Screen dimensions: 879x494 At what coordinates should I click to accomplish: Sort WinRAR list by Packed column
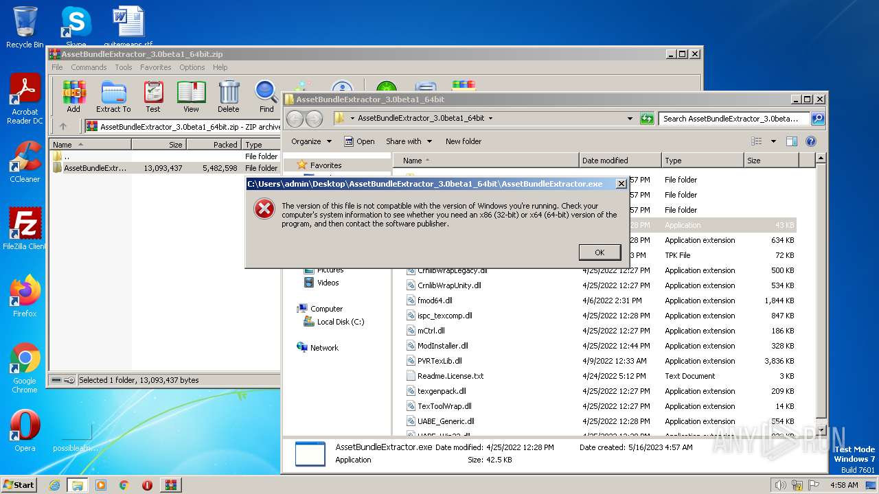click(x=214, y=145)
